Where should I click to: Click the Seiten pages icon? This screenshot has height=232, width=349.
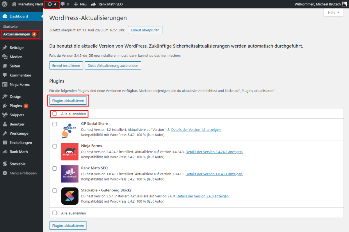(x=5, y=66)
